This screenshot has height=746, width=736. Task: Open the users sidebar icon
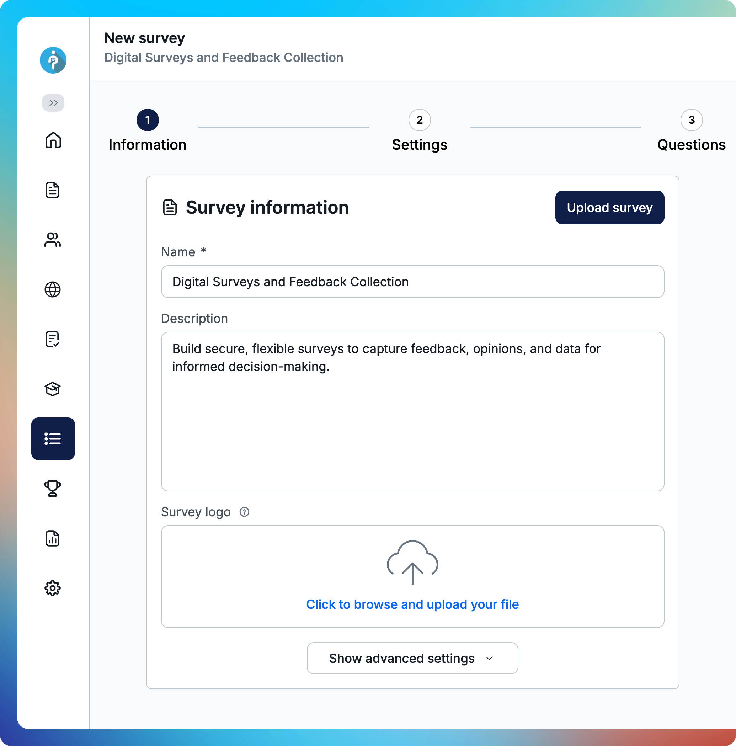(x=53, y=240)
